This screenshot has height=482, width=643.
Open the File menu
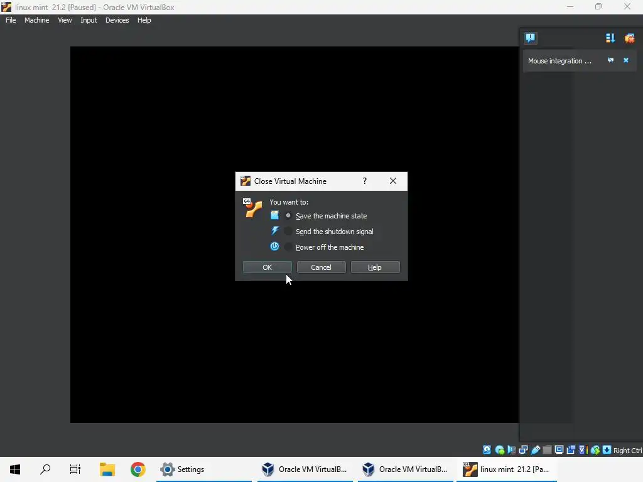point(11,20)
